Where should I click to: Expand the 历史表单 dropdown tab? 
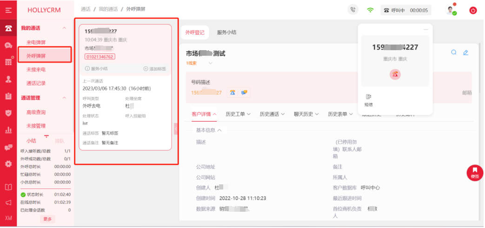[x=340, y=114]
